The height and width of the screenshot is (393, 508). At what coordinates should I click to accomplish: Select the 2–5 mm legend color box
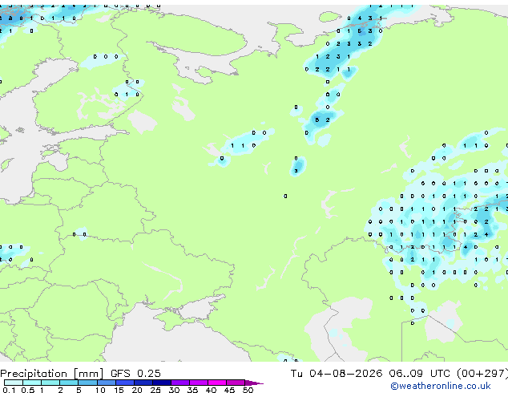click(x=69, y=383)
